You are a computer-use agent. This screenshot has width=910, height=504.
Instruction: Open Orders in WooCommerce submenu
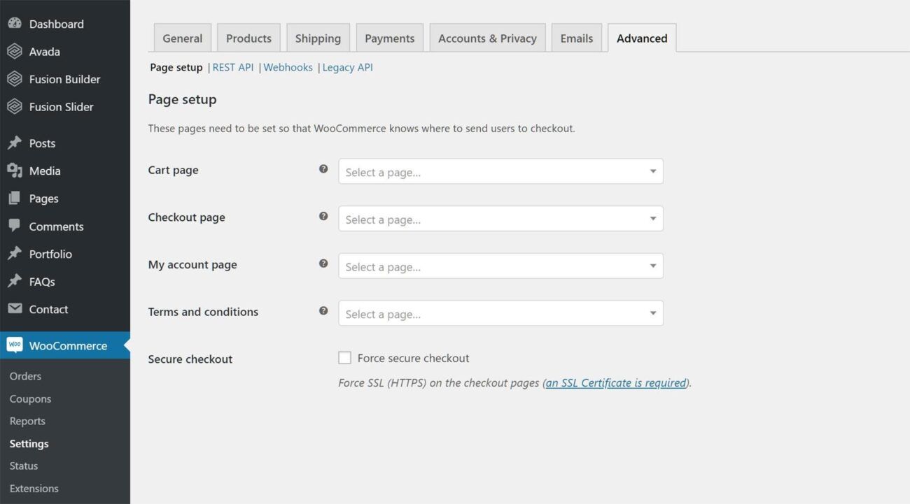[x=25, y=376]
